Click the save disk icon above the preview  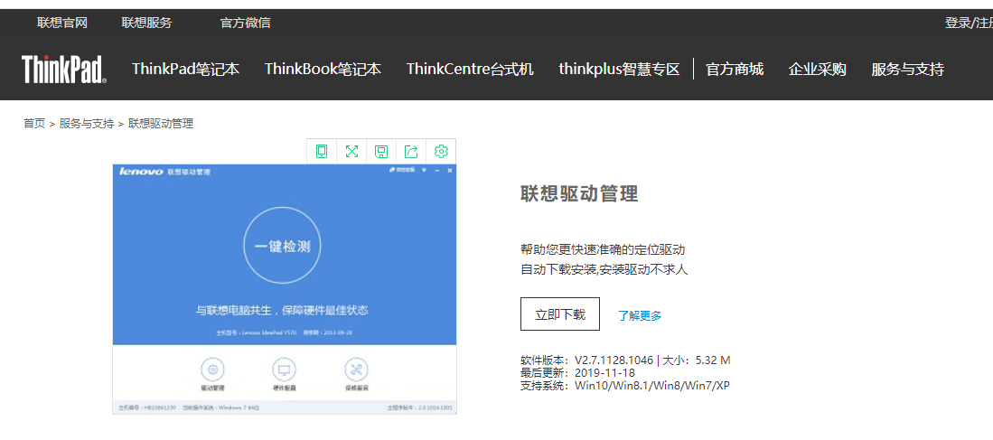coord(381,151)
